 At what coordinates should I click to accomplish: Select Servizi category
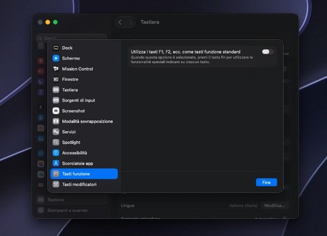coord(84,132)
